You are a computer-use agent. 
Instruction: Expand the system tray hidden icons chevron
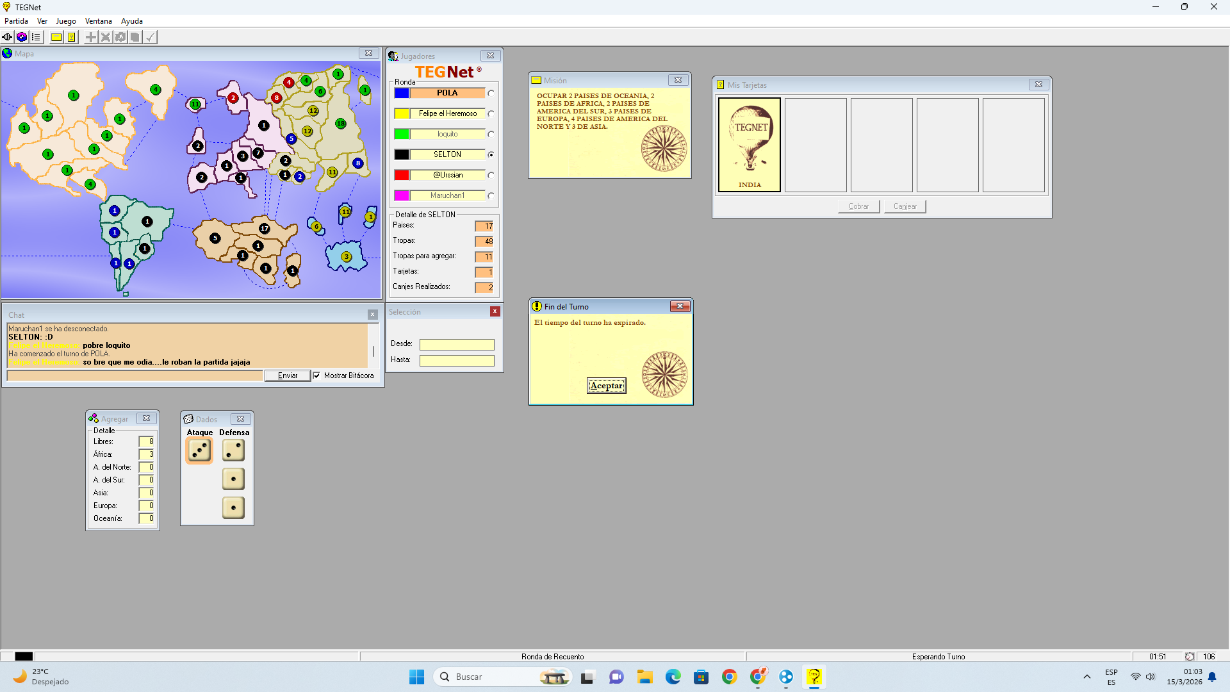[x=1086, y=677]
